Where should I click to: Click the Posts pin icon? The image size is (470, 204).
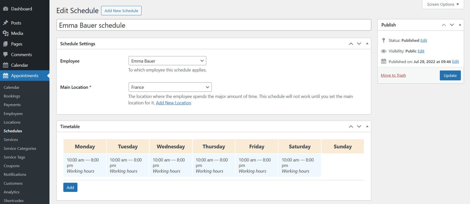coord(6,23)
